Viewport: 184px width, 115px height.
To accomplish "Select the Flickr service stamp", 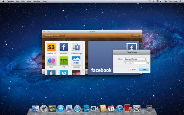I will click(x=52, y=61).
